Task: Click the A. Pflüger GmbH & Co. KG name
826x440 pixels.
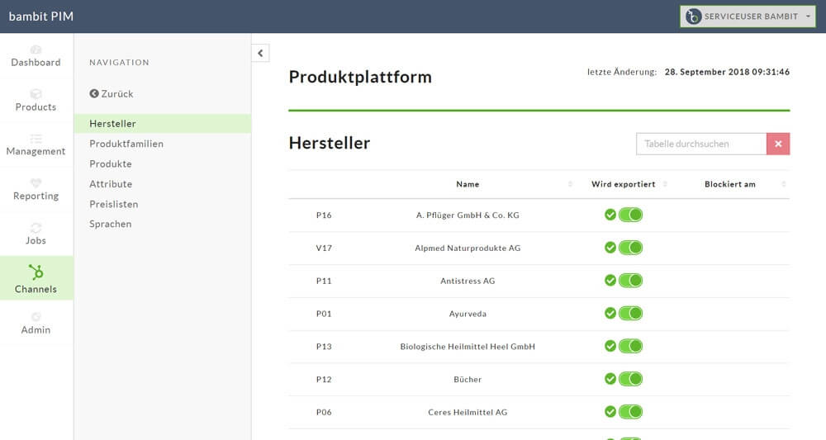Action: 468,215
